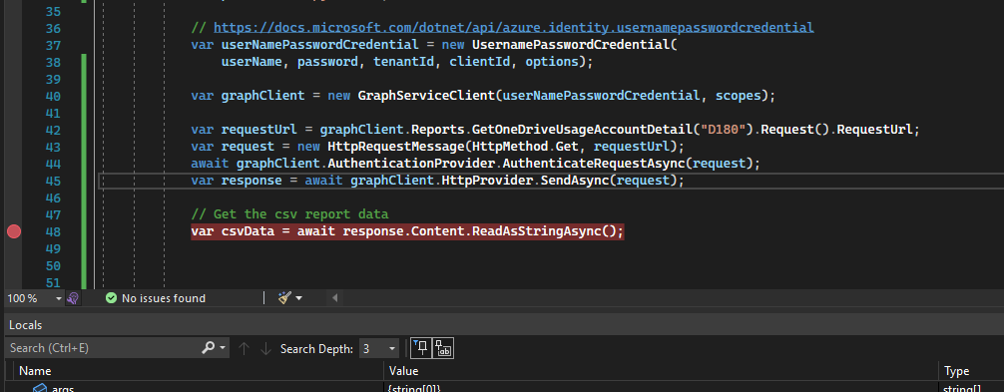Open the docs.microsoft.com usernamepasswordcredential link

[514, 28]
